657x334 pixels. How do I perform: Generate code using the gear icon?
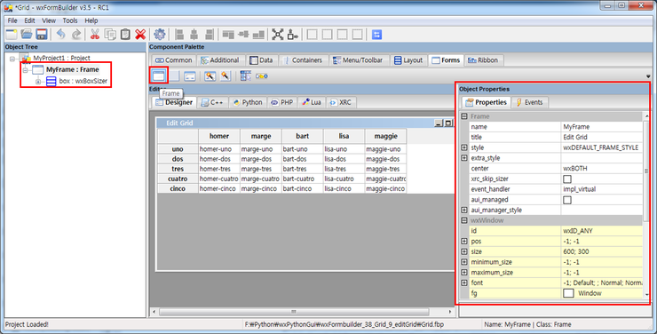pyautogui.click(x=160, y=35)
